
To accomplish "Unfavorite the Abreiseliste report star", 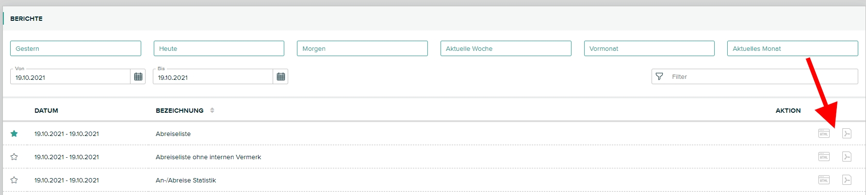I will (x=14, y=134).
